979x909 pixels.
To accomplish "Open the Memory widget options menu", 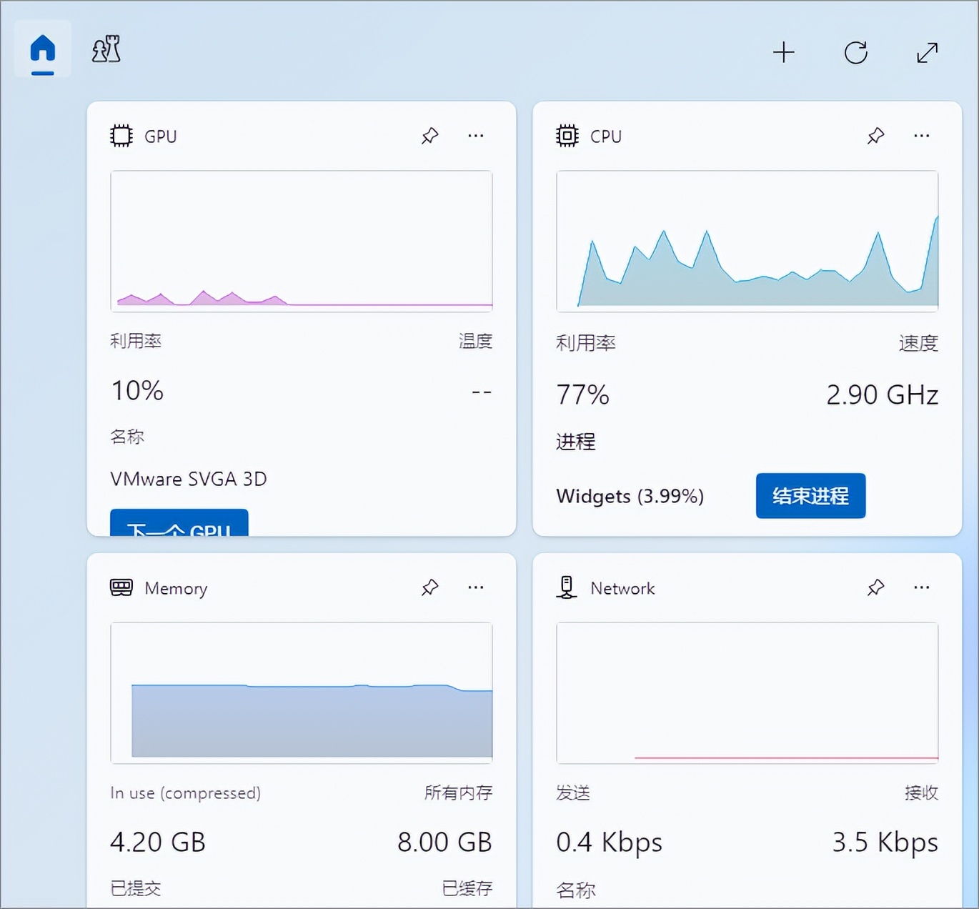I will (x=475, y=587).
